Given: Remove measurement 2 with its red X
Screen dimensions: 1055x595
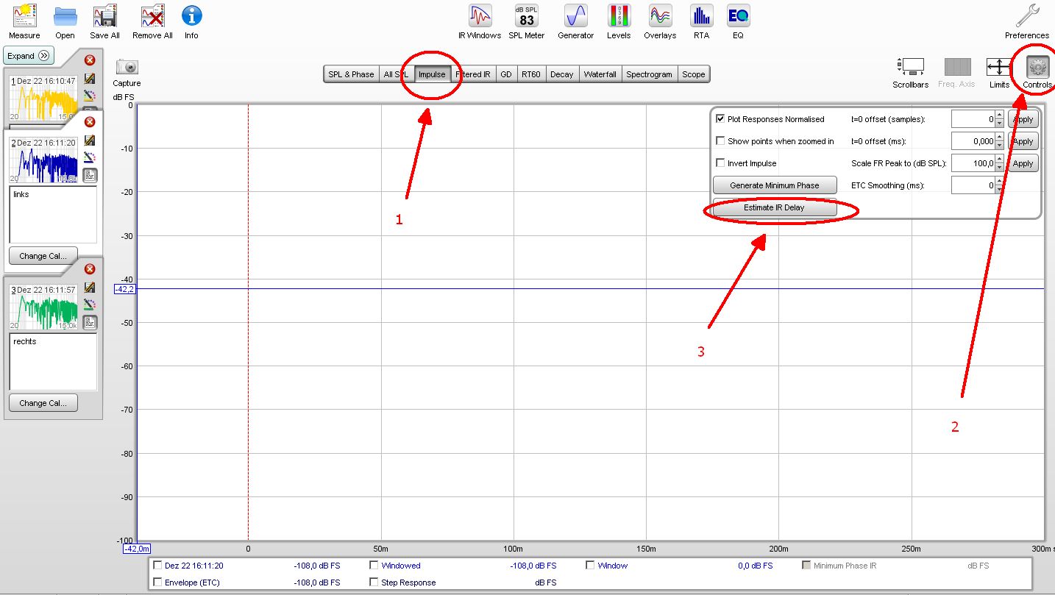Looking at the screenshot, I should (x=90, y=122).
